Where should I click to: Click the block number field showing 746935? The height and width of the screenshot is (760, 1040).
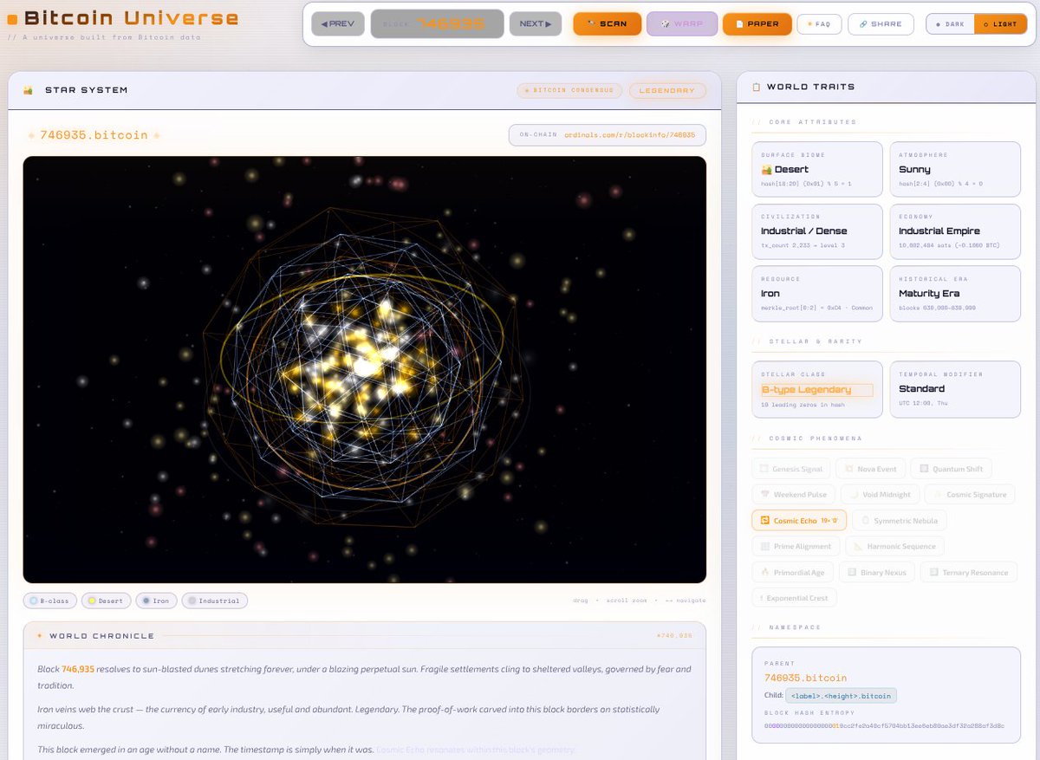437,24
